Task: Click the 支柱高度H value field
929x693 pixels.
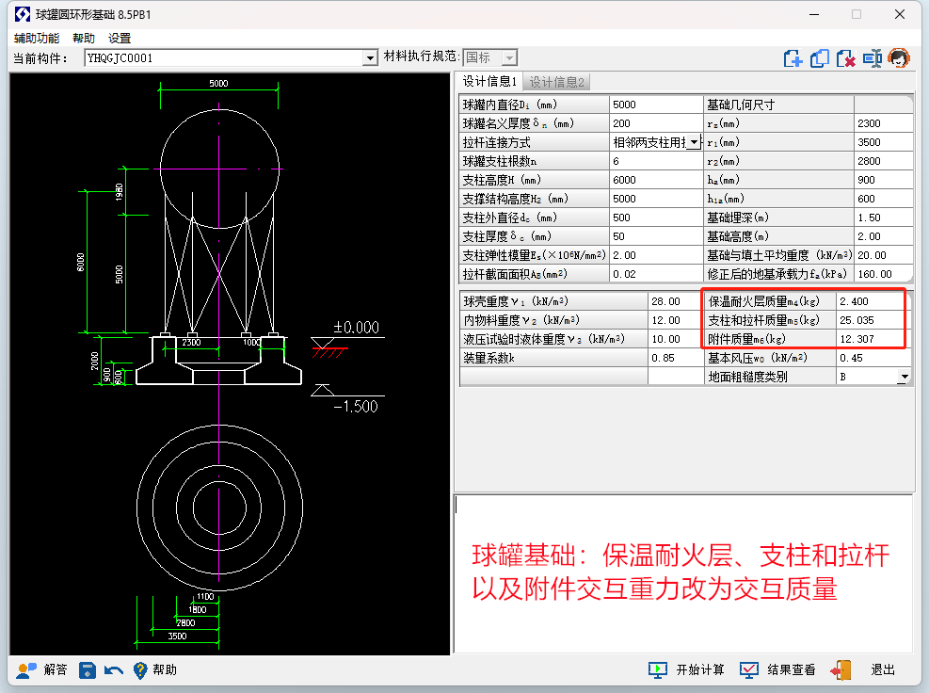Action: click(656, 180)
